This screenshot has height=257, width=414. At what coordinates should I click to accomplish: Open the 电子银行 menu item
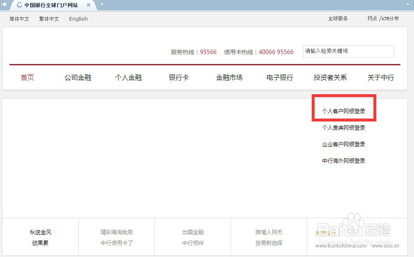(x=279, y=78)
